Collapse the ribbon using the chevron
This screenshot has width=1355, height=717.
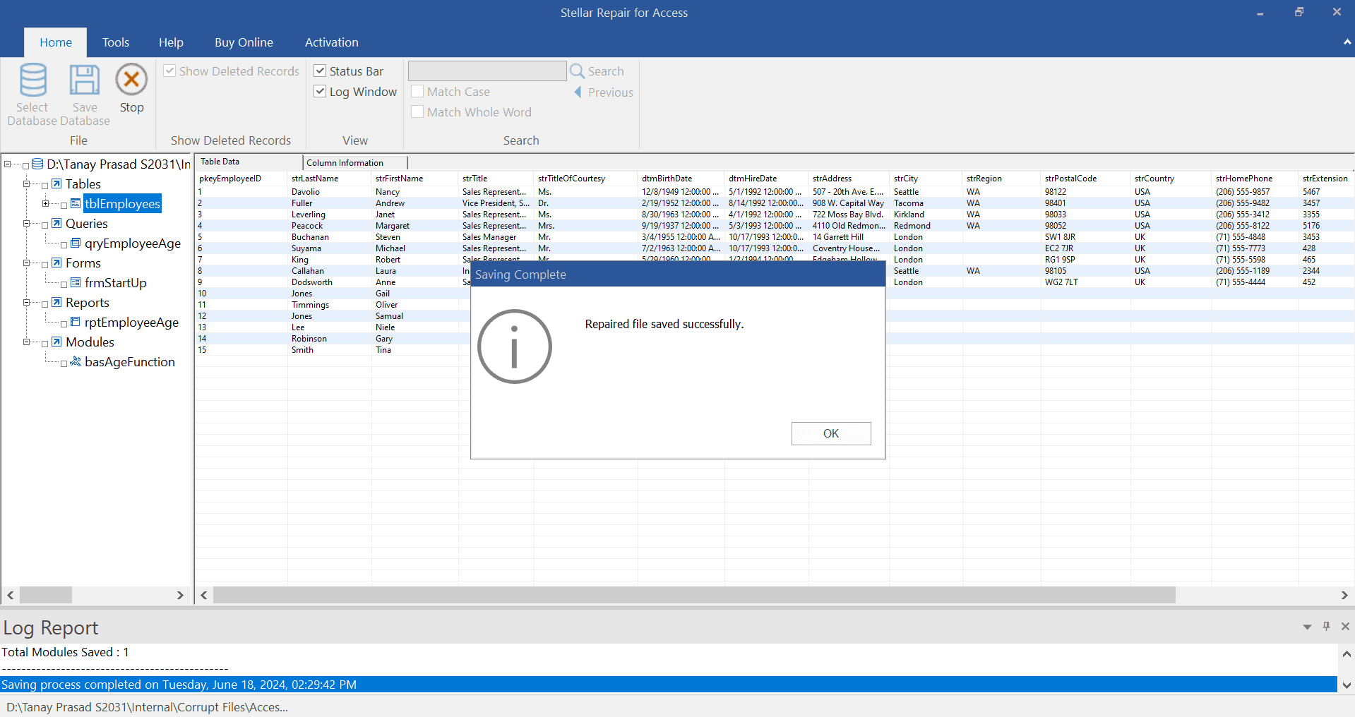[x=1347, y=42]
